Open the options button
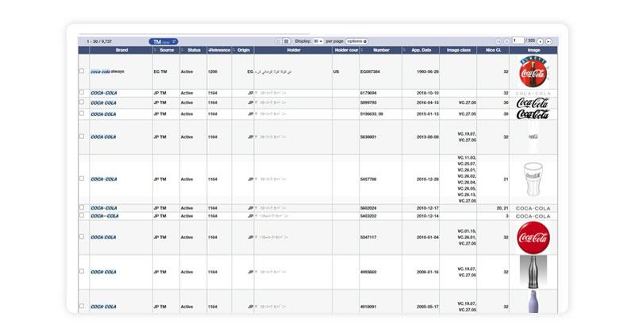The height and width of the screenshot is (336, 635). [x=356, y=41]
